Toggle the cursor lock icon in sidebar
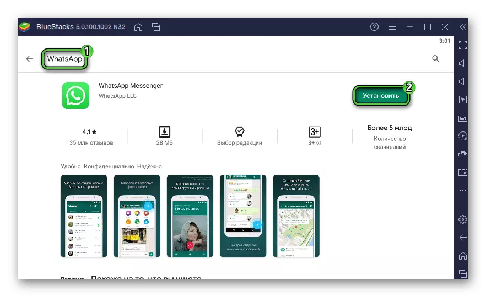Image resolution: width=486 pixels, height=297 pixels. point(463,100)
